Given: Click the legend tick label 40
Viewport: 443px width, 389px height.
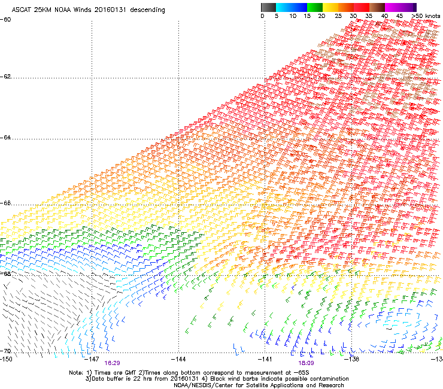Looking at the screenshot, I should click(x=384, y=16).
